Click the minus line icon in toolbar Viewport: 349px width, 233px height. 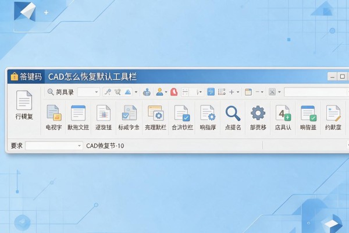click(257, 92)
